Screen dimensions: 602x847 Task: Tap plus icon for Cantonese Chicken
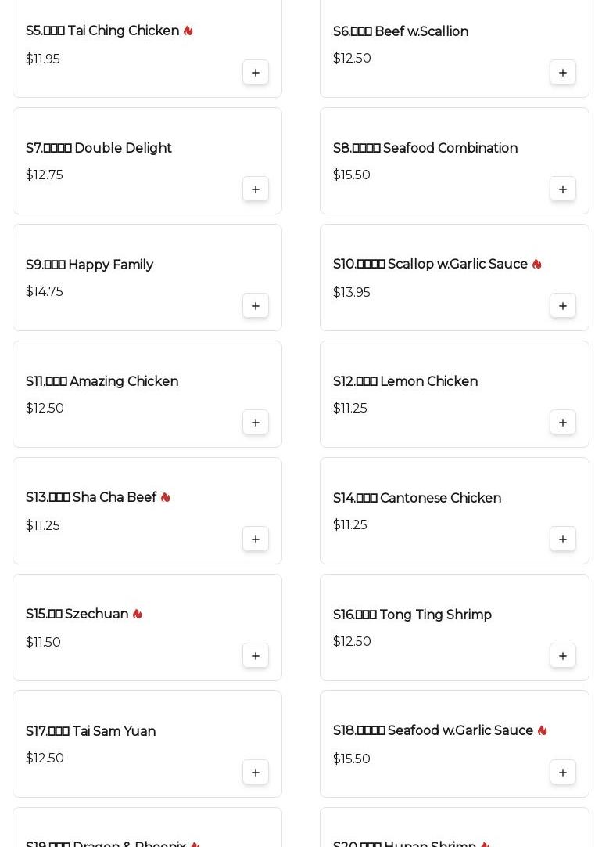(x=563, y=539)
